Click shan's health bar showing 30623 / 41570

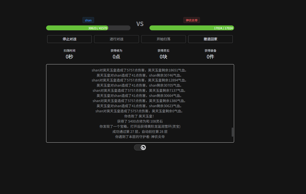pos(88,28)
